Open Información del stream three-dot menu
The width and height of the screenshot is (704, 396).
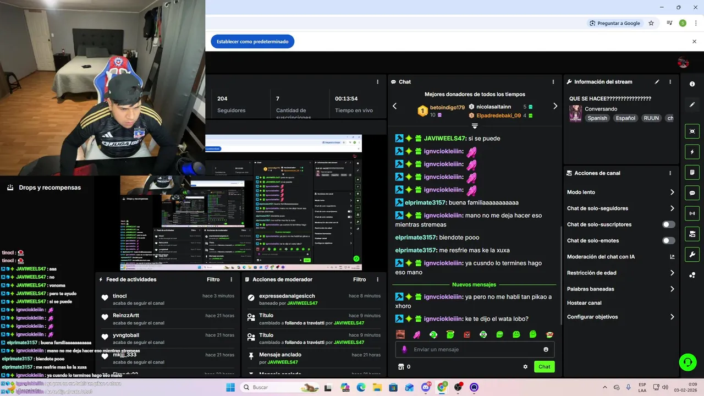[670, 82]
